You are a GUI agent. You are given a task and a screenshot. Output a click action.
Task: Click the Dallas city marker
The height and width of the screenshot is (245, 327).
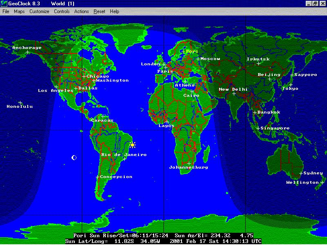(76, 88)
